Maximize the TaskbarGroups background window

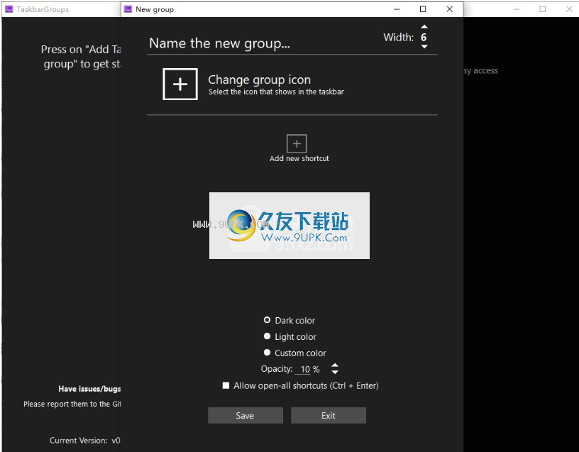542,9
